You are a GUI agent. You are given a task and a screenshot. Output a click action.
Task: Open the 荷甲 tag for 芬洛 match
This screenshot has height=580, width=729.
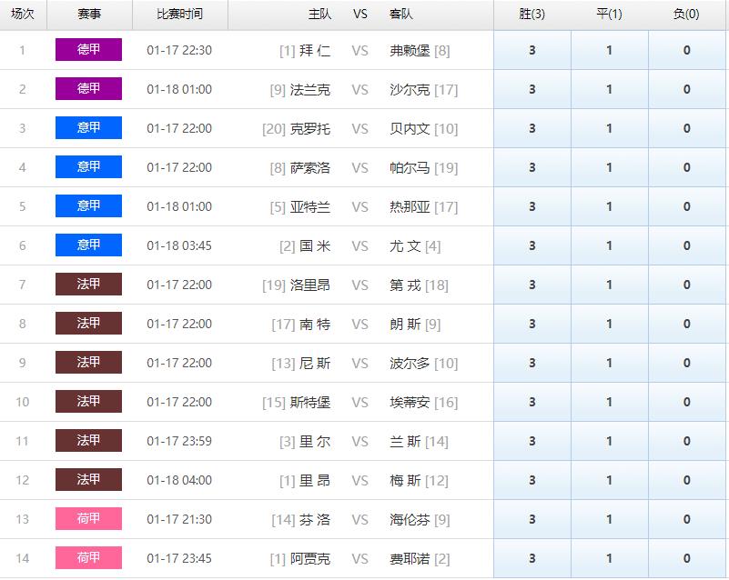pos(89,518)
